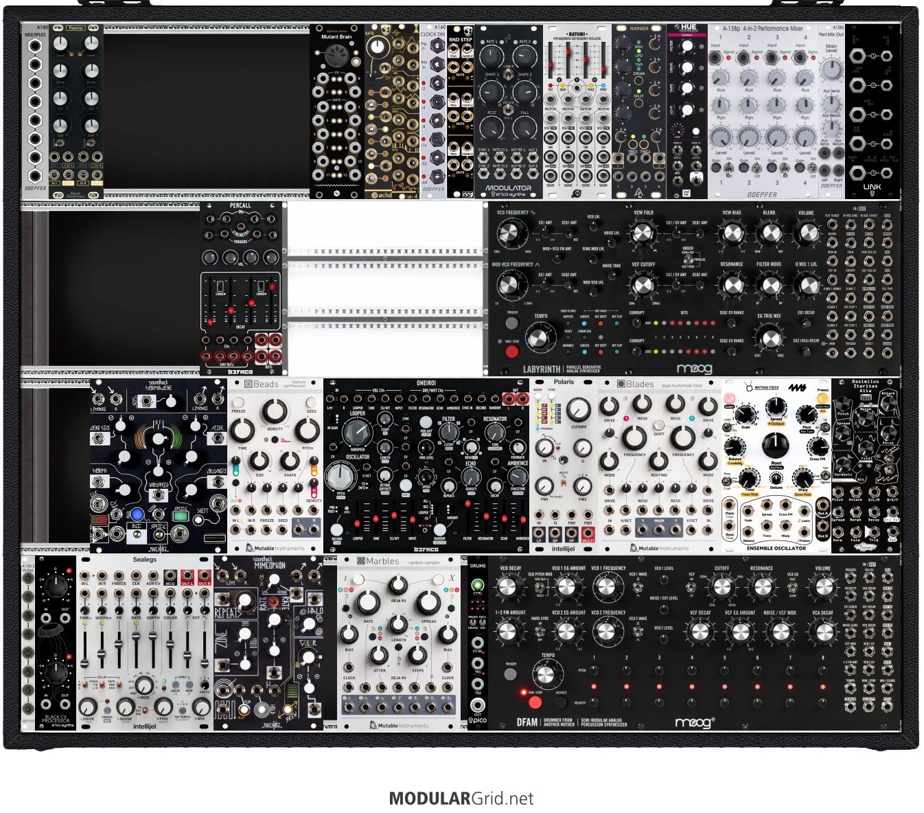The height and width of the screenshot is (813, 924).
Task: Click the Blend knob on Labyrinth
Action: tap(769, 233)
